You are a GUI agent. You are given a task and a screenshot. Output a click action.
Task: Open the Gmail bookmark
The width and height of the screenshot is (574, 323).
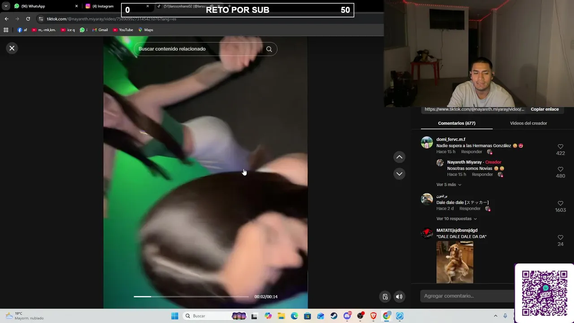point(100,30)
